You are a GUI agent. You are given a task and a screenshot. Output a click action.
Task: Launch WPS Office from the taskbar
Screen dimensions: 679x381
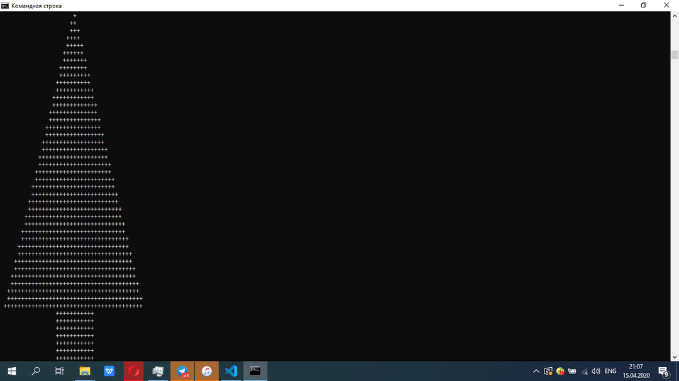tap(109, 371)
